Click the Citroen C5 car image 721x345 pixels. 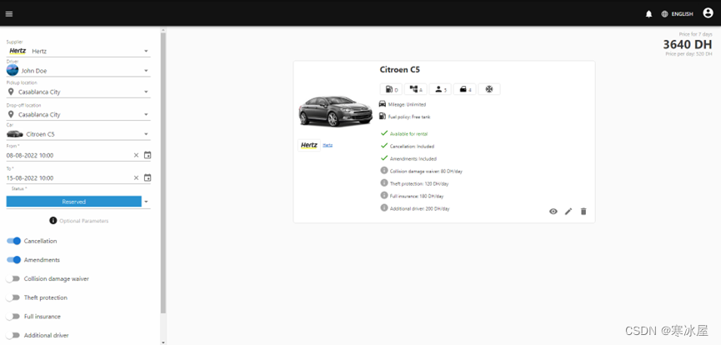(x=335, y=111)
